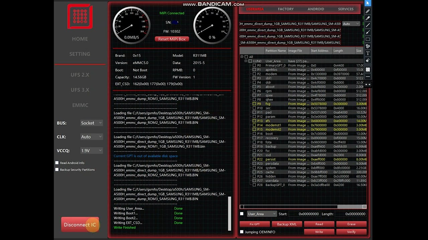Check the Jumping OEMINFO option
This screenshot has height=240, width=428.
(x=242, y=232)
